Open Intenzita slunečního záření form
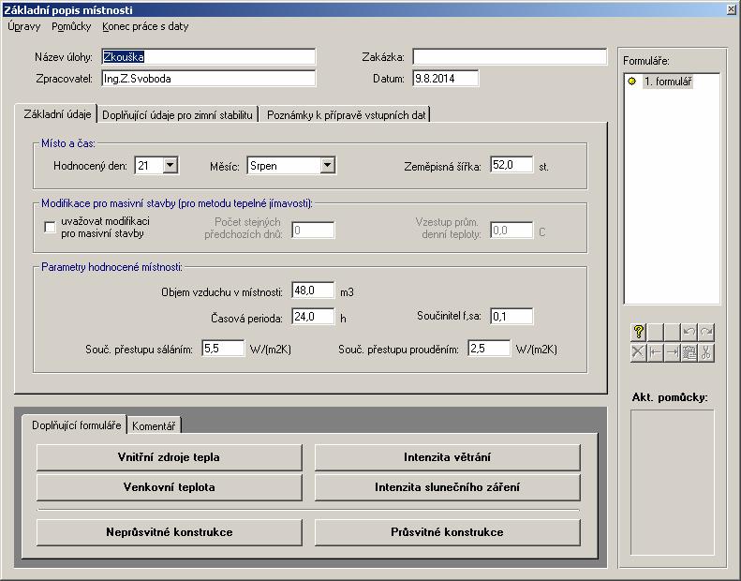 coord(447,487)
